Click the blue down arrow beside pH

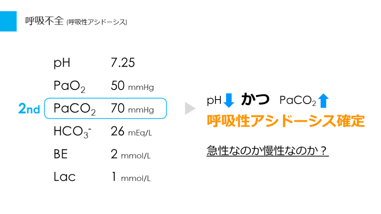[229, 100]
